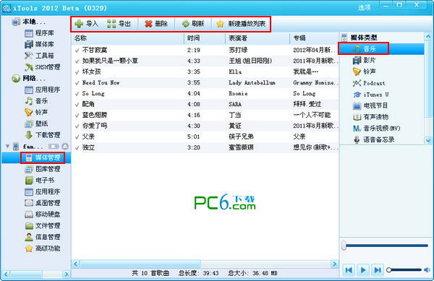
Task: Toggle the checkmark for song 你爱了吗
Action: pyautogui.click(x=77, y=126)
